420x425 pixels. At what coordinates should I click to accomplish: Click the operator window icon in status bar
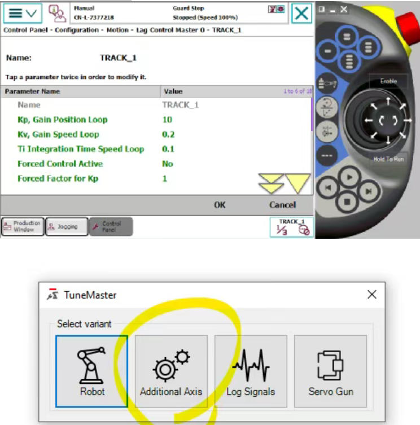pyautogui.click(x=56, y=12)
